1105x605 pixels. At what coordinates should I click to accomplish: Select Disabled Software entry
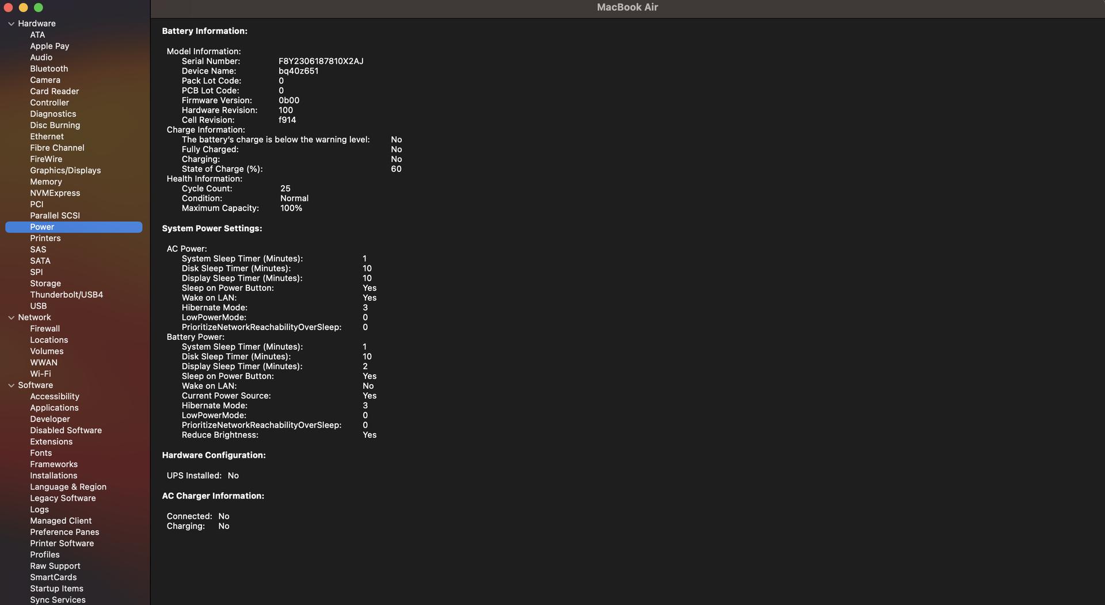[66, 431]
